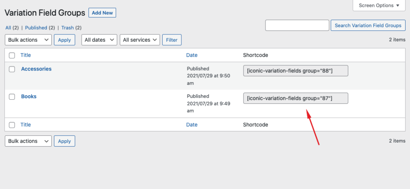Open bottom Bulk actions dropdown
The image size is (410, 189).
click(x=28, y=141)
